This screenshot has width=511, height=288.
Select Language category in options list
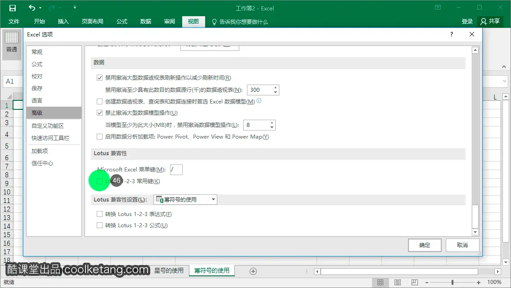(54, 100)
